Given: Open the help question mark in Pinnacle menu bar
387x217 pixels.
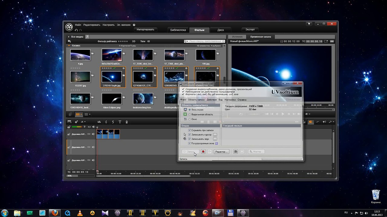Looking at the screenshot, I should (134, 25).
